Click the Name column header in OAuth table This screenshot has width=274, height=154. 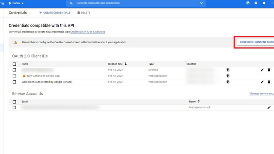25,64
